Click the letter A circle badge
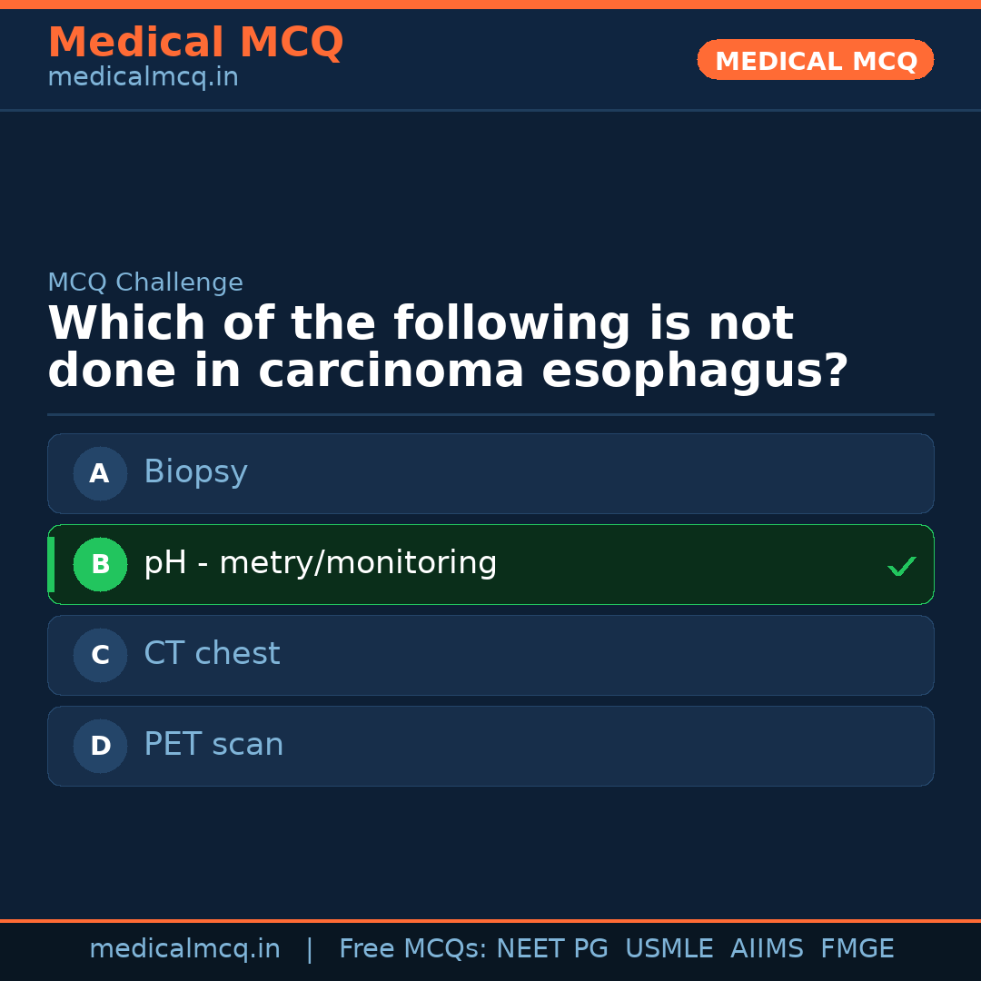The height and width of the screenshot is (981, 981). click(100, 473)
